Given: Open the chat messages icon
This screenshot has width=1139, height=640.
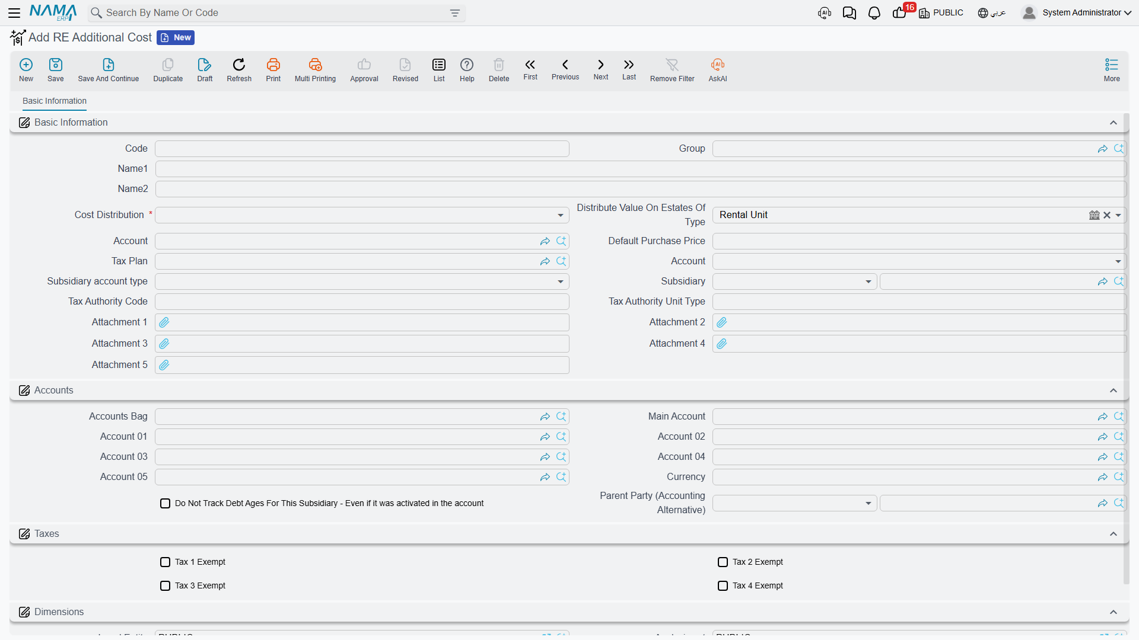Looking at the screenshot, I should point(850,13).
